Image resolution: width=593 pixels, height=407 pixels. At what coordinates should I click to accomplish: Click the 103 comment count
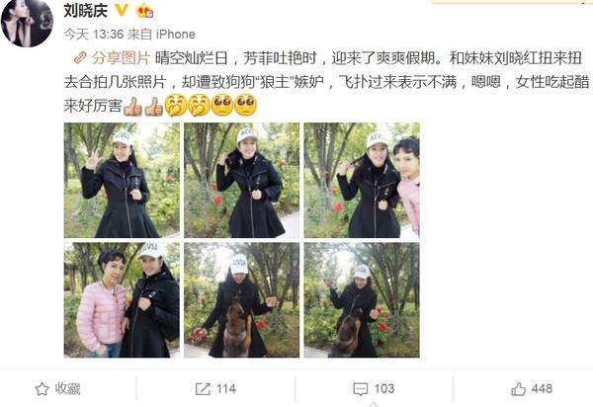tap(384, 389)
